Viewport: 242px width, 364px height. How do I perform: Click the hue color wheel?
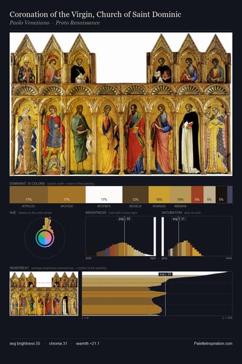click(x=45, y=238)
